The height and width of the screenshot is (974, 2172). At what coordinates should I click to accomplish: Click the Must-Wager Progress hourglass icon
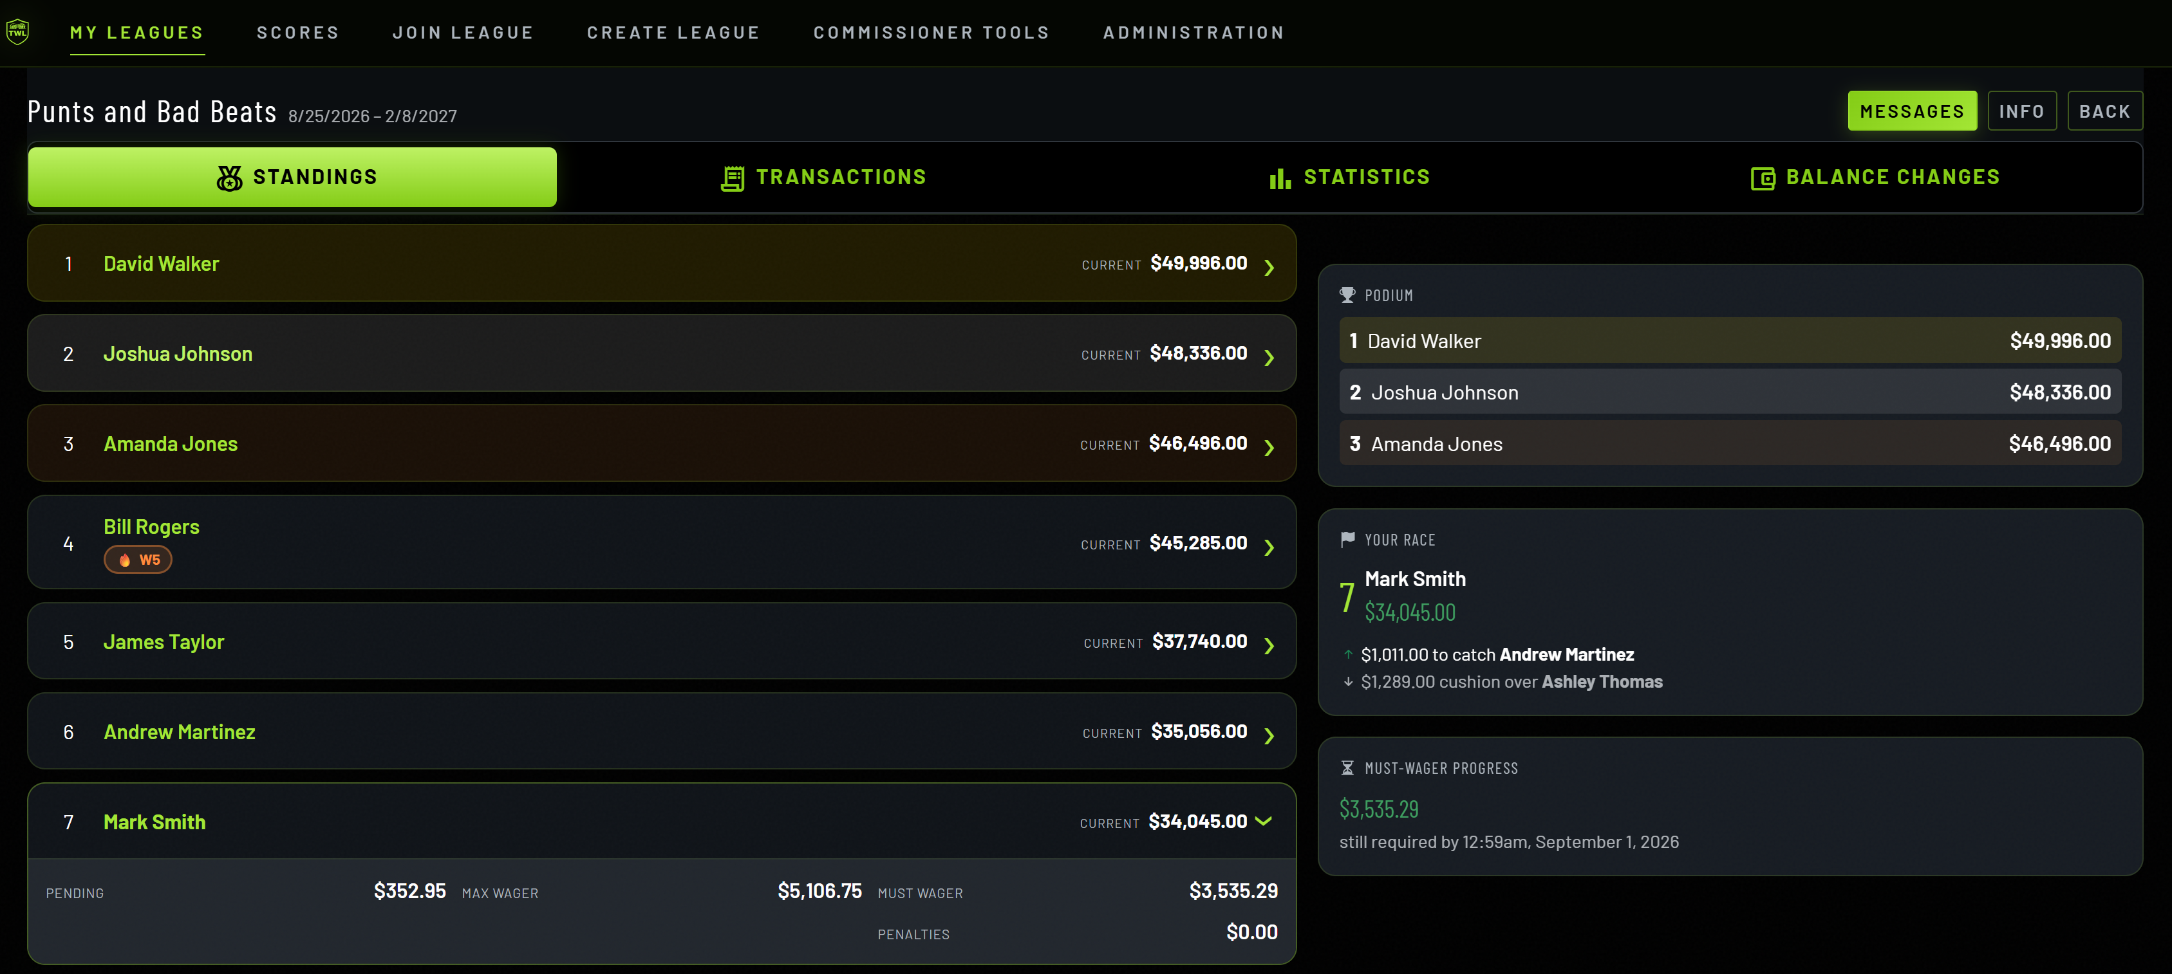point(1347,767)
